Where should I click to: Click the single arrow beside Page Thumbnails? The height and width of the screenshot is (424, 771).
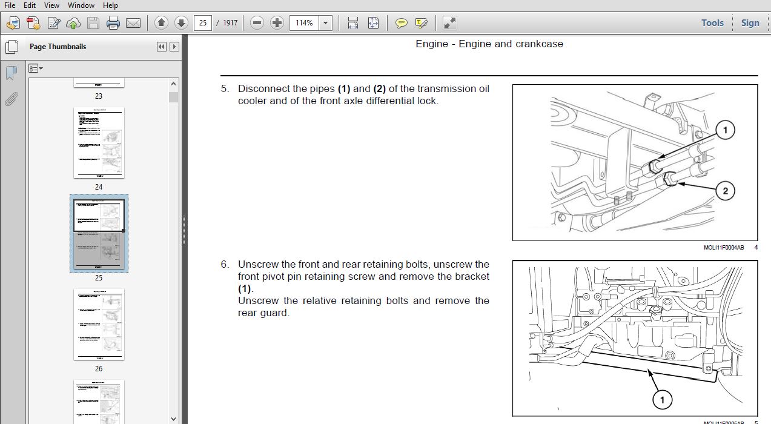174,47
